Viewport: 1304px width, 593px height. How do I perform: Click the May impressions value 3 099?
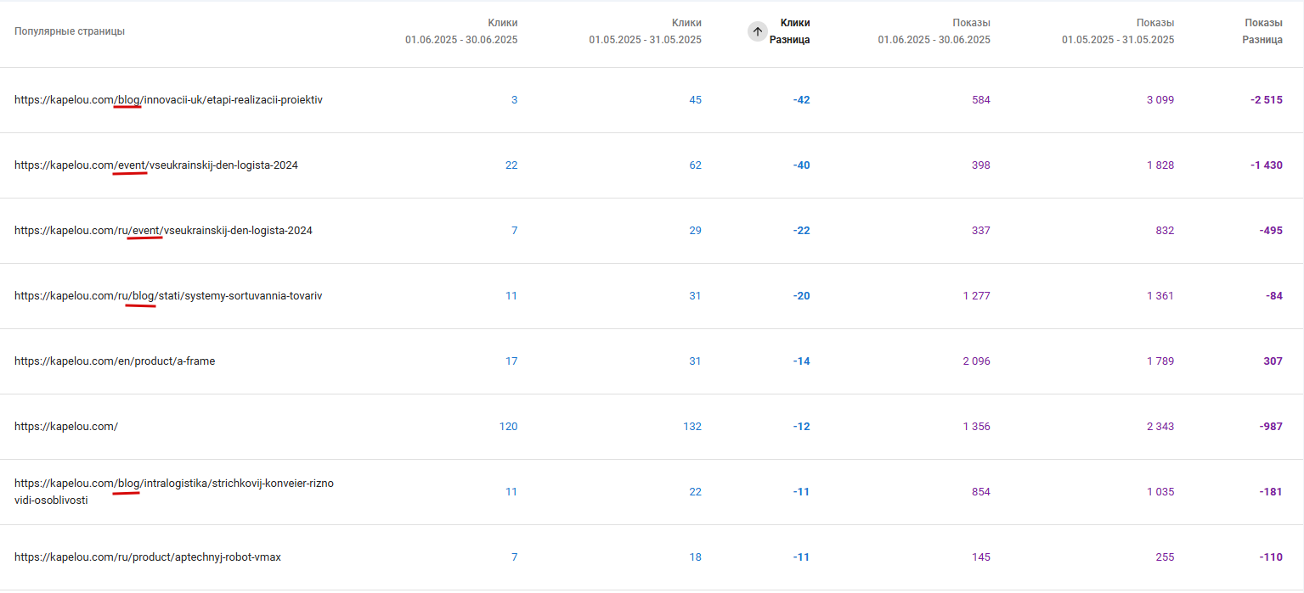tap(1160, 100)
